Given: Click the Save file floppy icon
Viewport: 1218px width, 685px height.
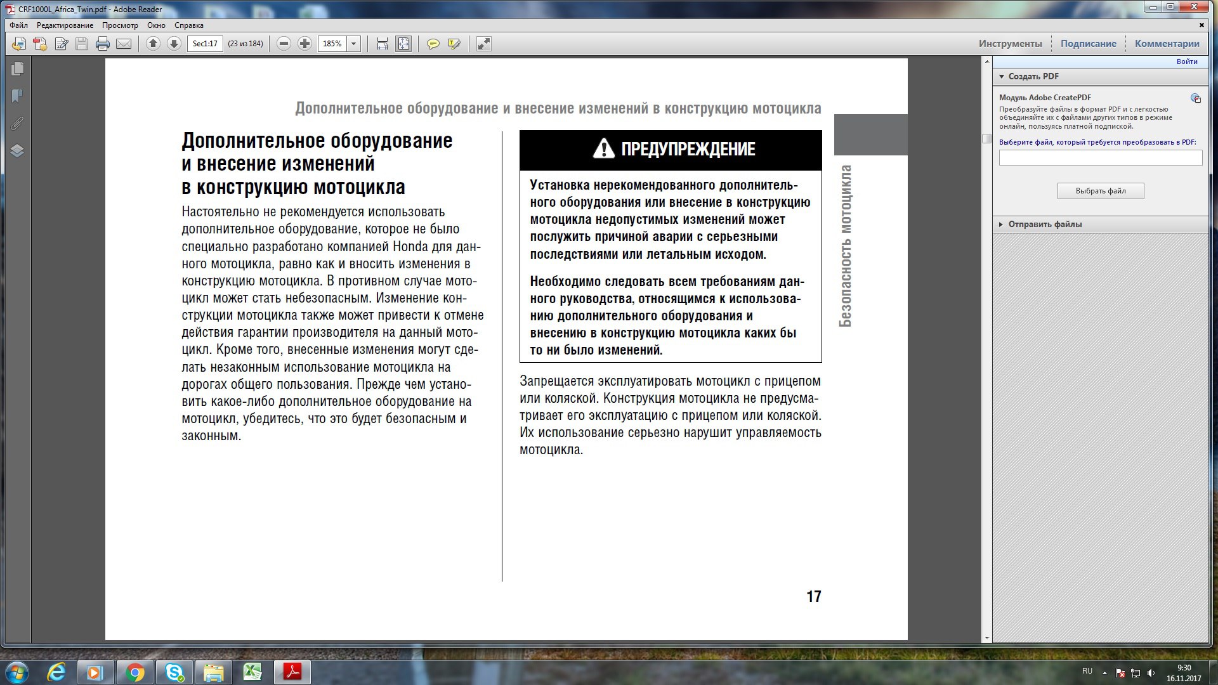Looking at the screenshot, I should point(82,44).
